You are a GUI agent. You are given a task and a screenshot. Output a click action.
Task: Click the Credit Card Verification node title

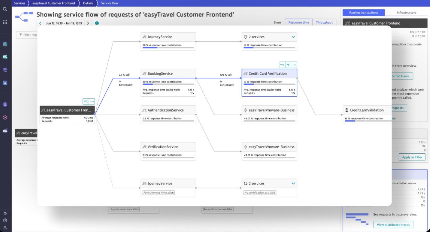tap(268, 73)
